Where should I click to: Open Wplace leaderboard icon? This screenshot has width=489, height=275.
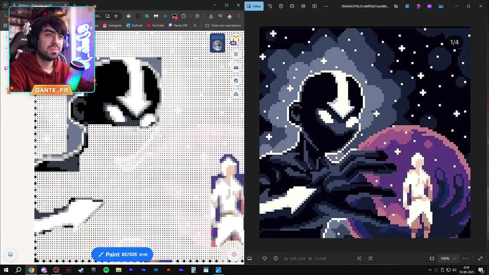point(236,94)
